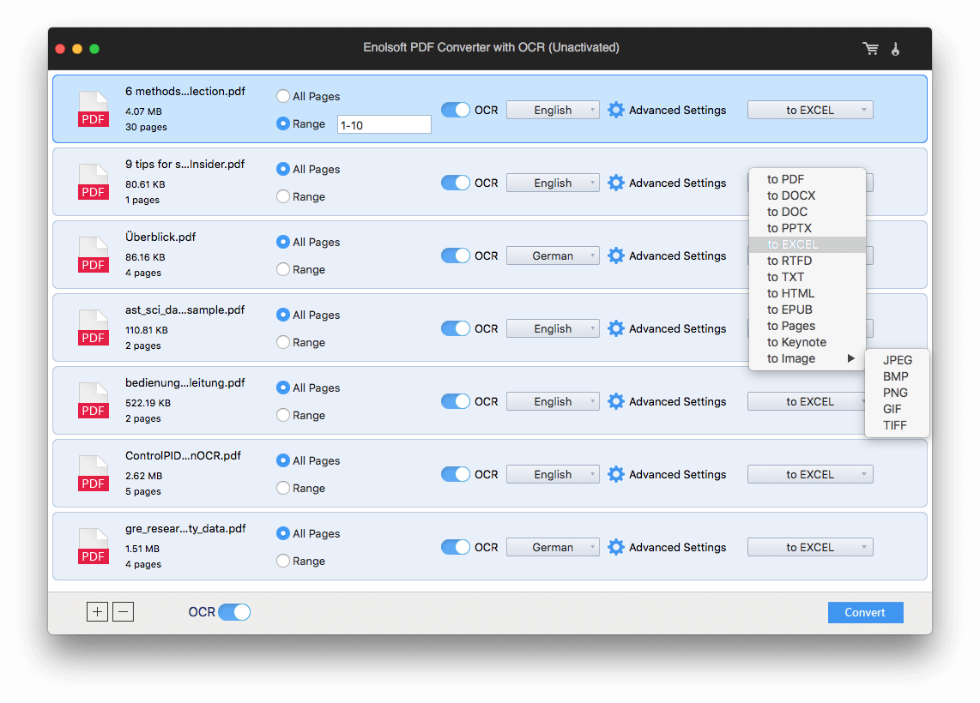The image size is (980, 703).
Task: Open Advanced Settings gear for 6 methods...lection.pdf
Action: pyautogui.click(x=615, y=110)
